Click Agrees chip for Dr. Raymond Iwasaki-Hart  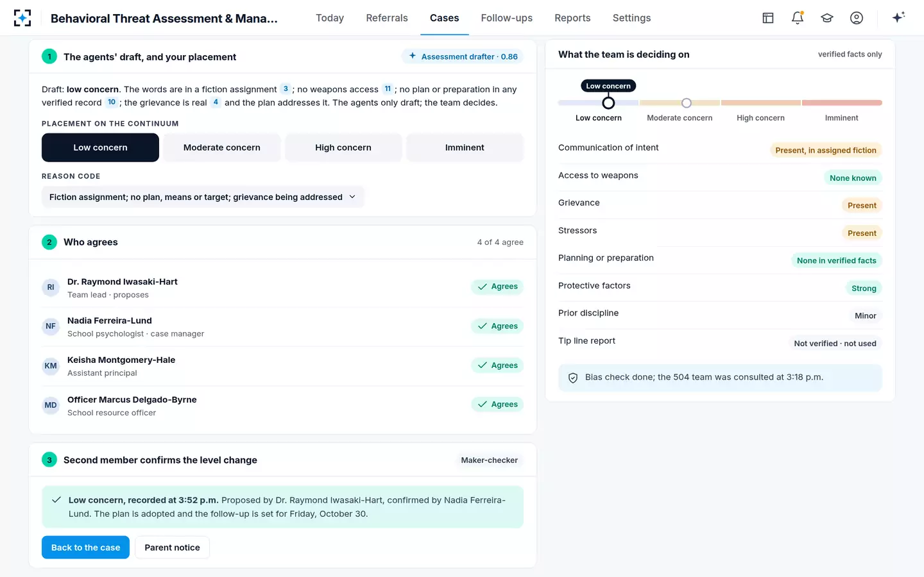[497, 287]
